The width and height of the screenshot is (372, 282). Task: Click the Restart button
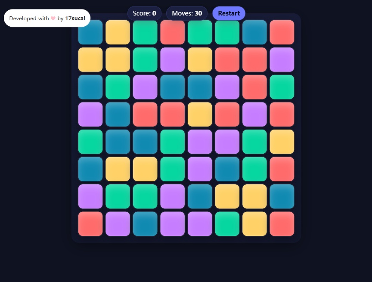coord(229,13)
